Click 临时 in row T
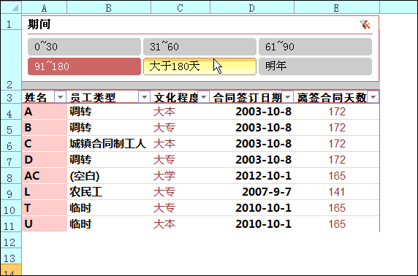 109,208
